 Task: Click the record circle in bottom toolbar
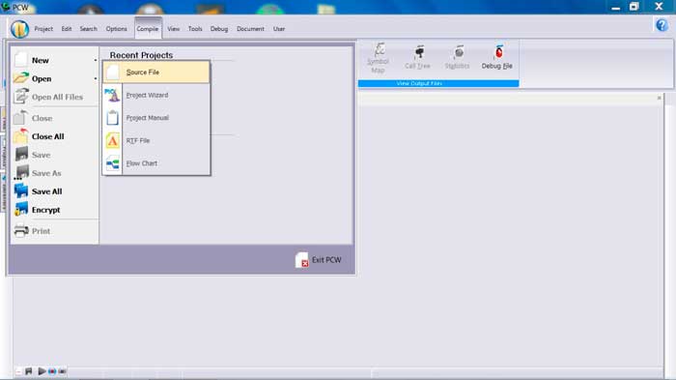pos(52,371)
